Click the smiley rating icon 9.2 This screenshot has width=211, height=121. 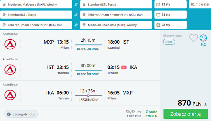(x=203, y=38)
